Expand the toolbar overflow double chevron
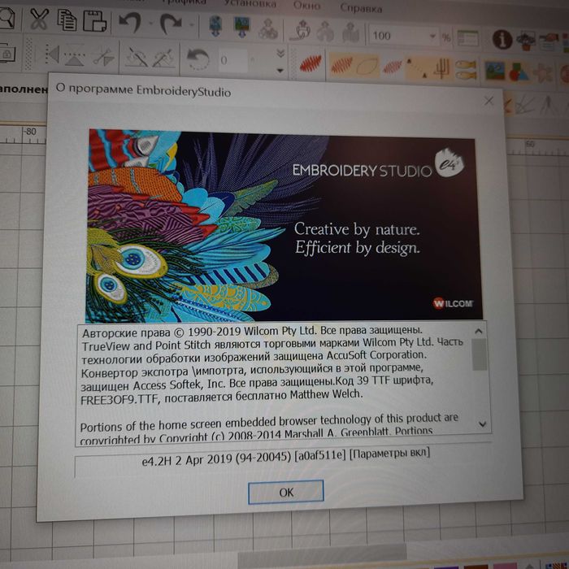This screenshot has height=569, width=569. tap(280, 54)
